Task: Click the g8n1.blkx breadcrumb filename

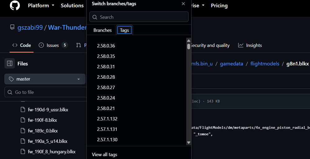Action: pyautogui.click(x=298, y=64)
